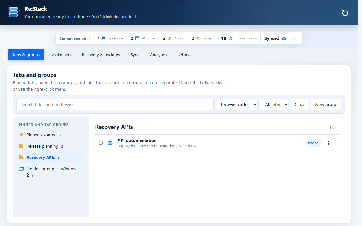Screen dimensions: 362x226
Task: Open the Settings tab
Action: [x=185, y=55]
